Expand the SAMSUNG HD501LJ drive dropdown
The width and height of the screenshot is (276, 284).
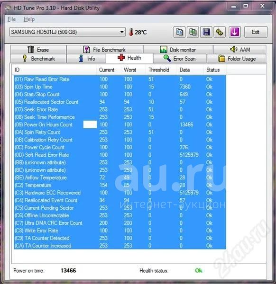click(122, 32)
